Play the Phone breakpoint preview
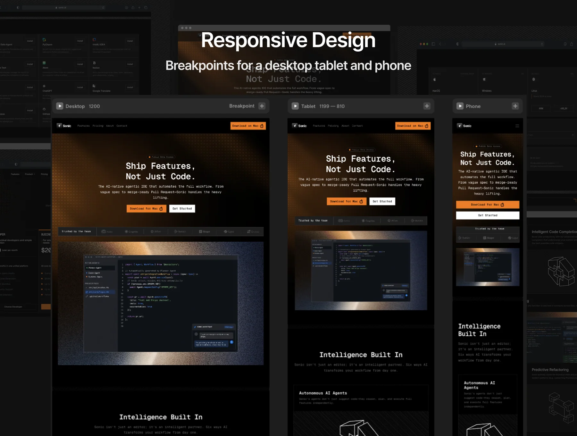The image size is (577, 436). pyautogui.click(x=460, y=106)
